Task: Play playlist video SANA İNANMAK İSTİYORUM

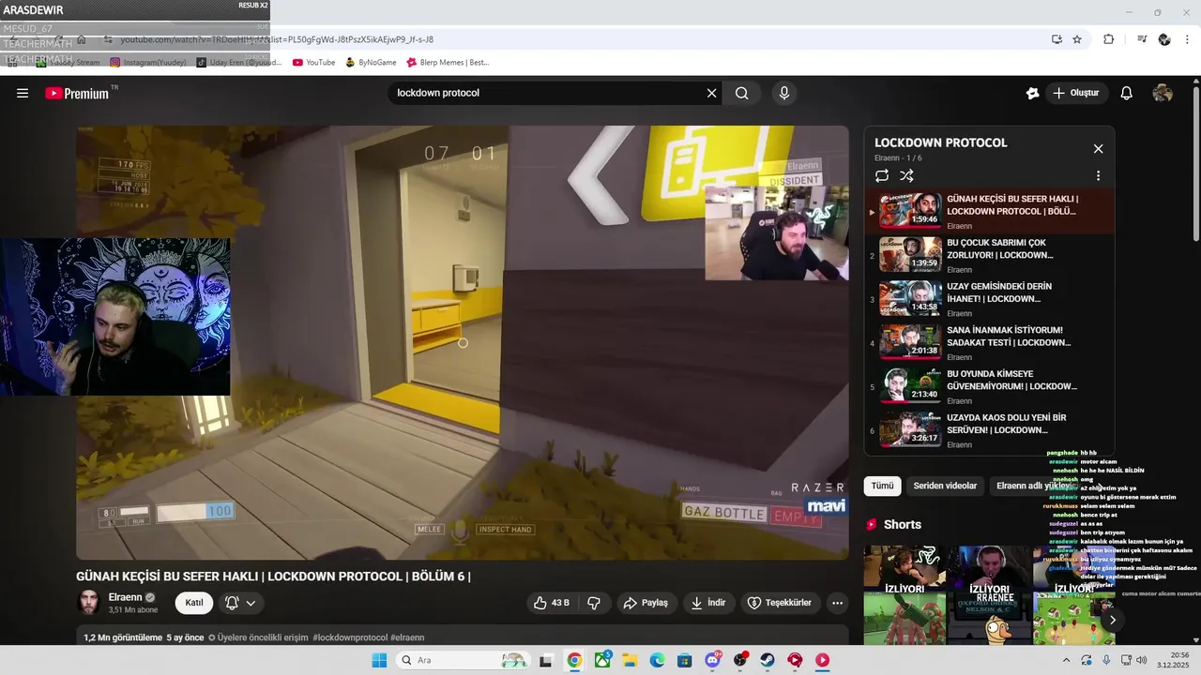Action: [x=989, y=342]
